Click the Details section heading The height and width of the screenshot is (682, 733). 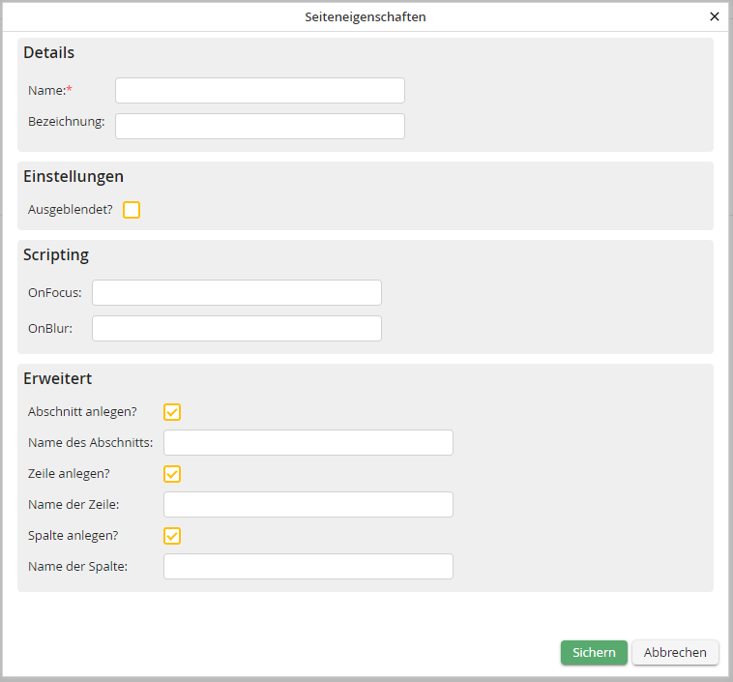click(x=48, y=53)
